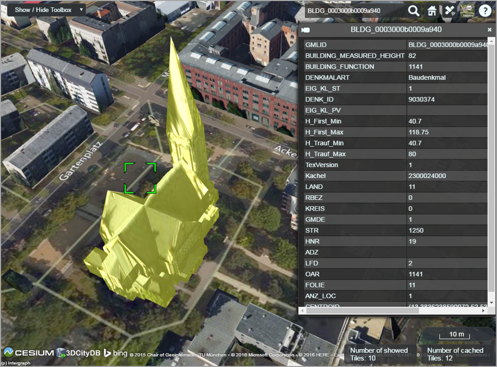The width and height of the screenshot is (497, 367).
Task: Close the BLDG info panel
Action: 489,29
